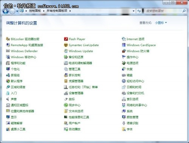189x143 pixels.
Task: Open the 同步中心 link
Action: (x=74, y=105)
